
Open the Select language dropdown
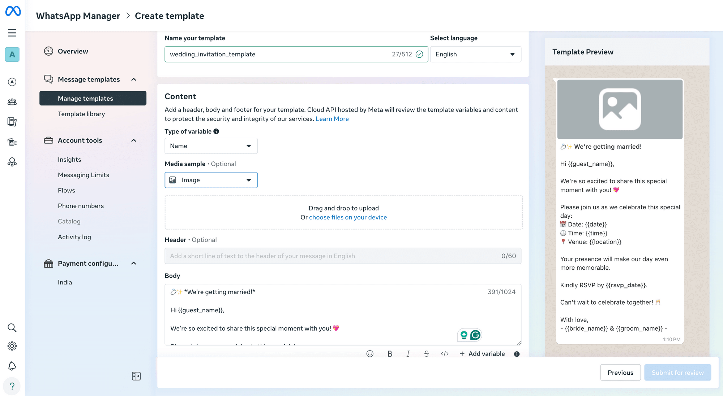tap(475, 54)
